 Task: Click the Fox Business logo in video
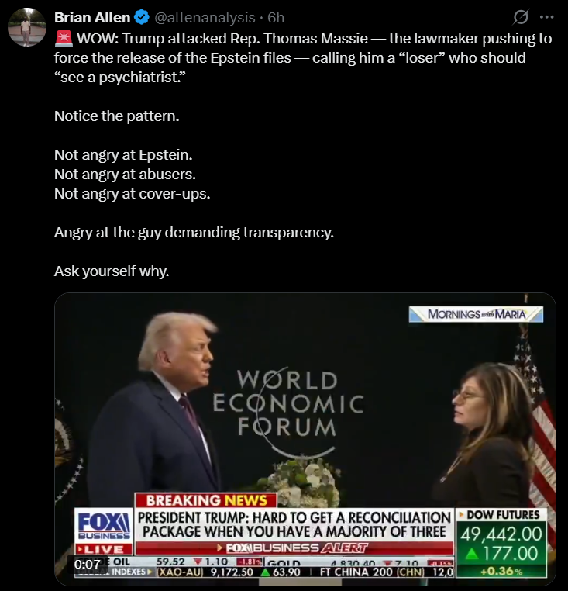(x=104, y=525)
